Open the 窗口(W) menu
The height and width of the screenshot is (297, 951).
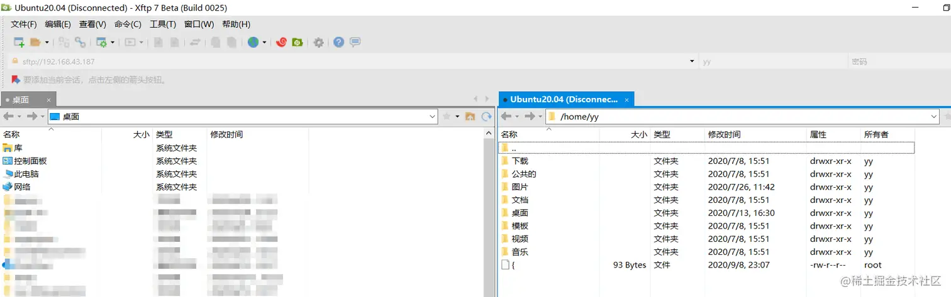click(199, 24)
